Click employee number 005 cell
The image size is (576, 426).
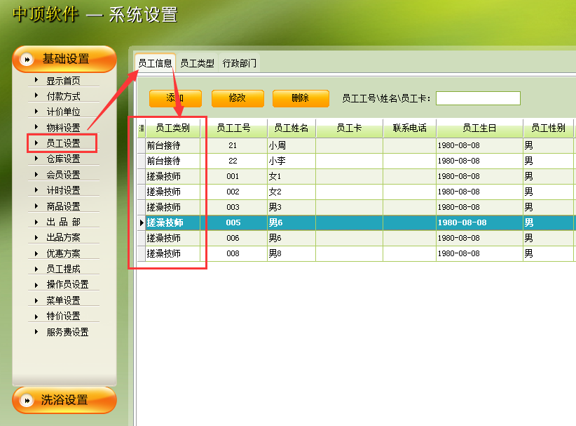coord(233,223)
